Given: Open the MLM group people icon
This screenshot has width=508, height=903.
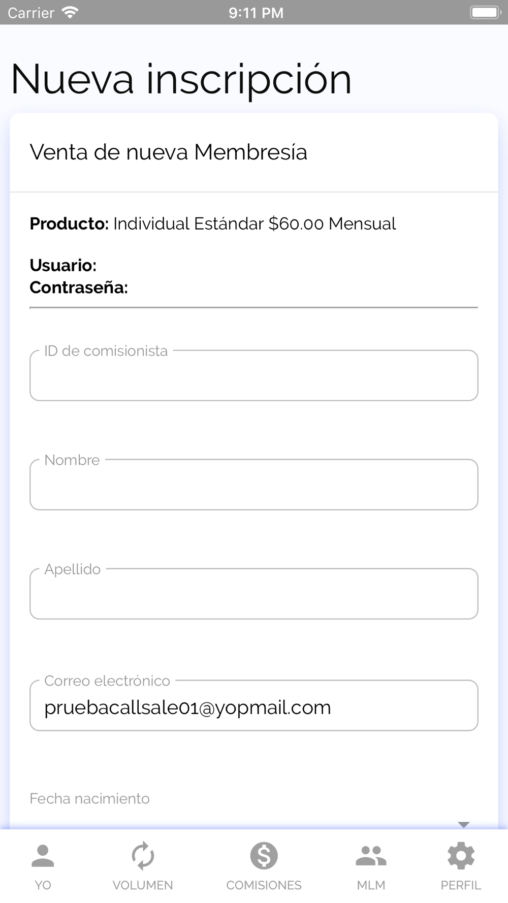Looking at the screenshot, I should tap(371, 856).
